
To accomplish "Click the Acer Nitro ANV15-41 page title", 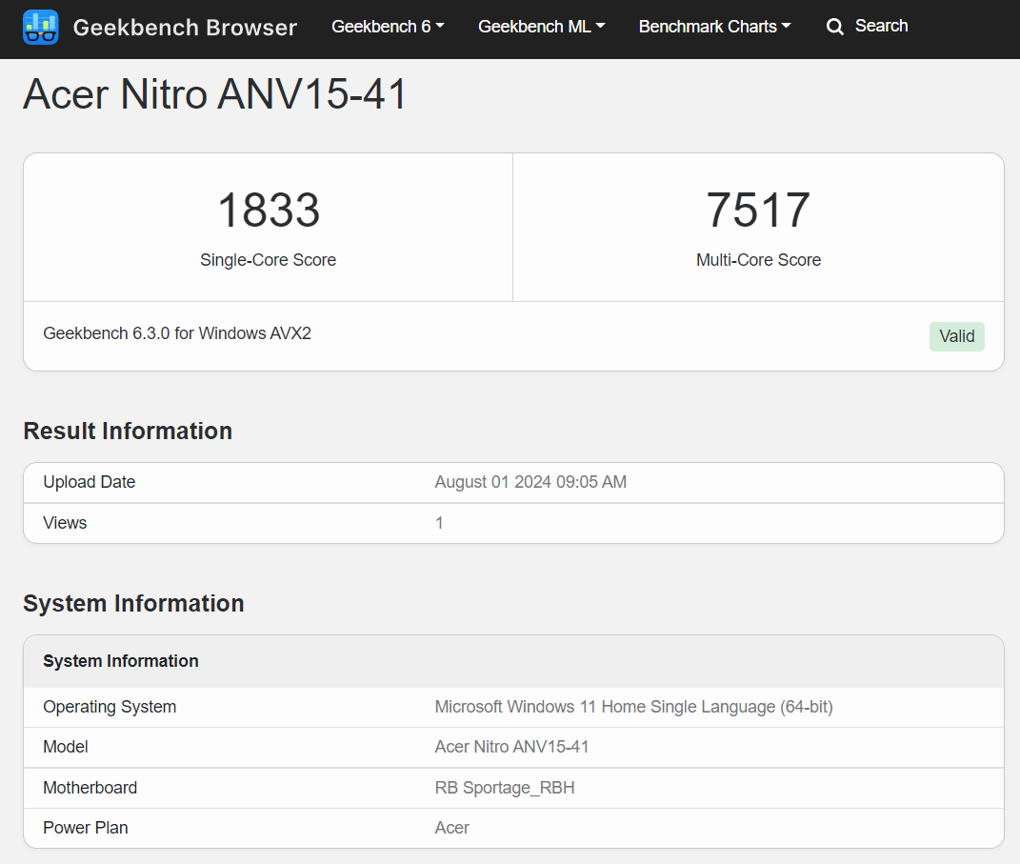I will pos(215,94).
